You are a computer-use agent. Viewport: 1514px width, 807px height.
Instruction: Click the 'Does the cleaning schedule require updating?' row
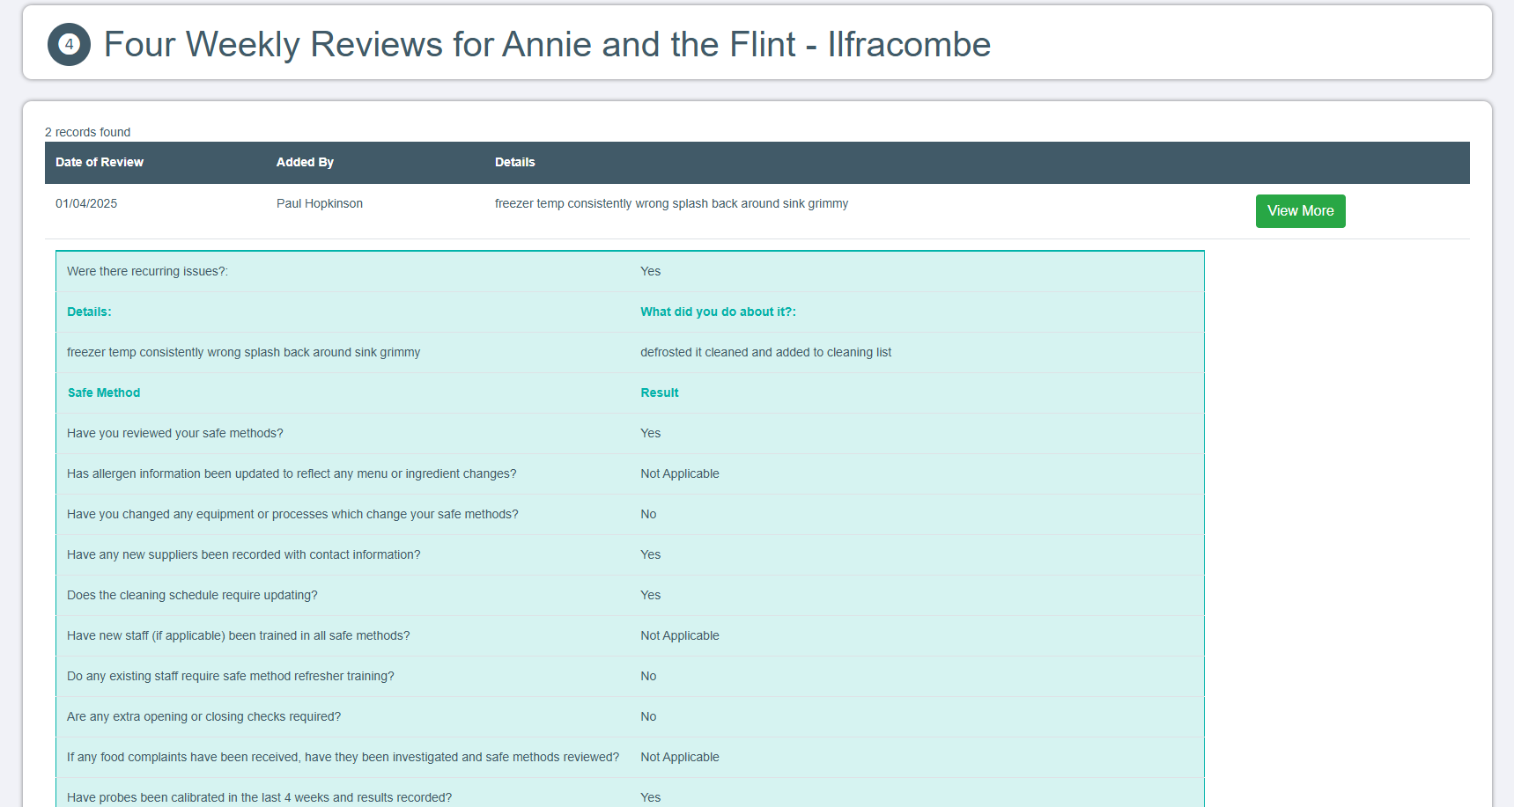[x=192, y=595]
